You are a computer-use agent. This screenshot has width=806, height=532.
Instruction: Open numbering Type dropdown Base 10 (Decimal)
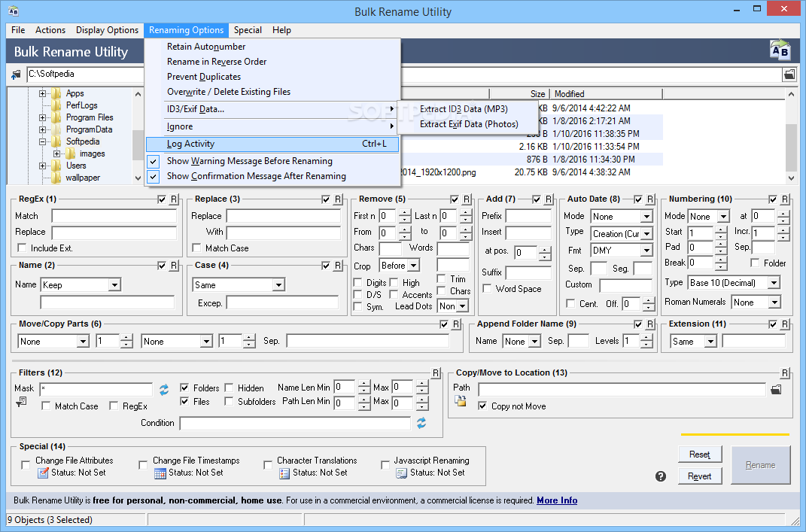[x=734, y=283]
